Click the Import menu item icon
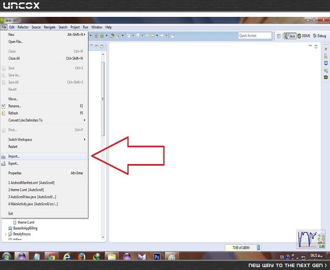Viewport: 330px width, 270px height. [x=3, y=157]
